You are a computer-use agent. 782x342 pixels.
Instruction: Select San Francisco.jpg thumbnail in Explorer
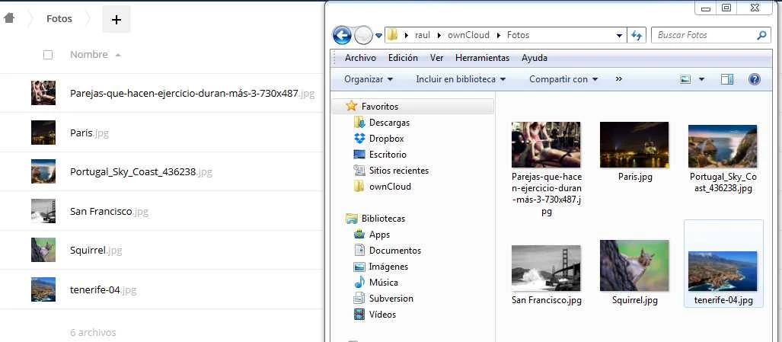(x=546, y=267)
